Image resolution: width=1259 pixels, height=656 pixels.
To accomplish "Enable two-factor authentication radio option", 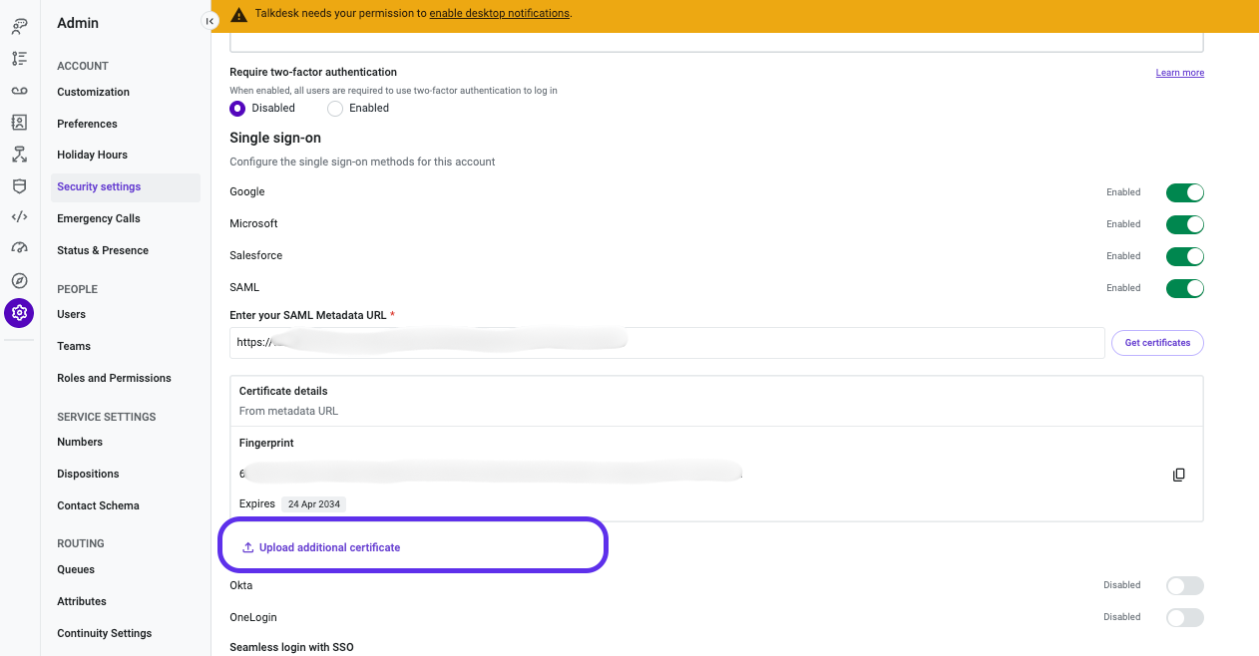I will point(335,109).
